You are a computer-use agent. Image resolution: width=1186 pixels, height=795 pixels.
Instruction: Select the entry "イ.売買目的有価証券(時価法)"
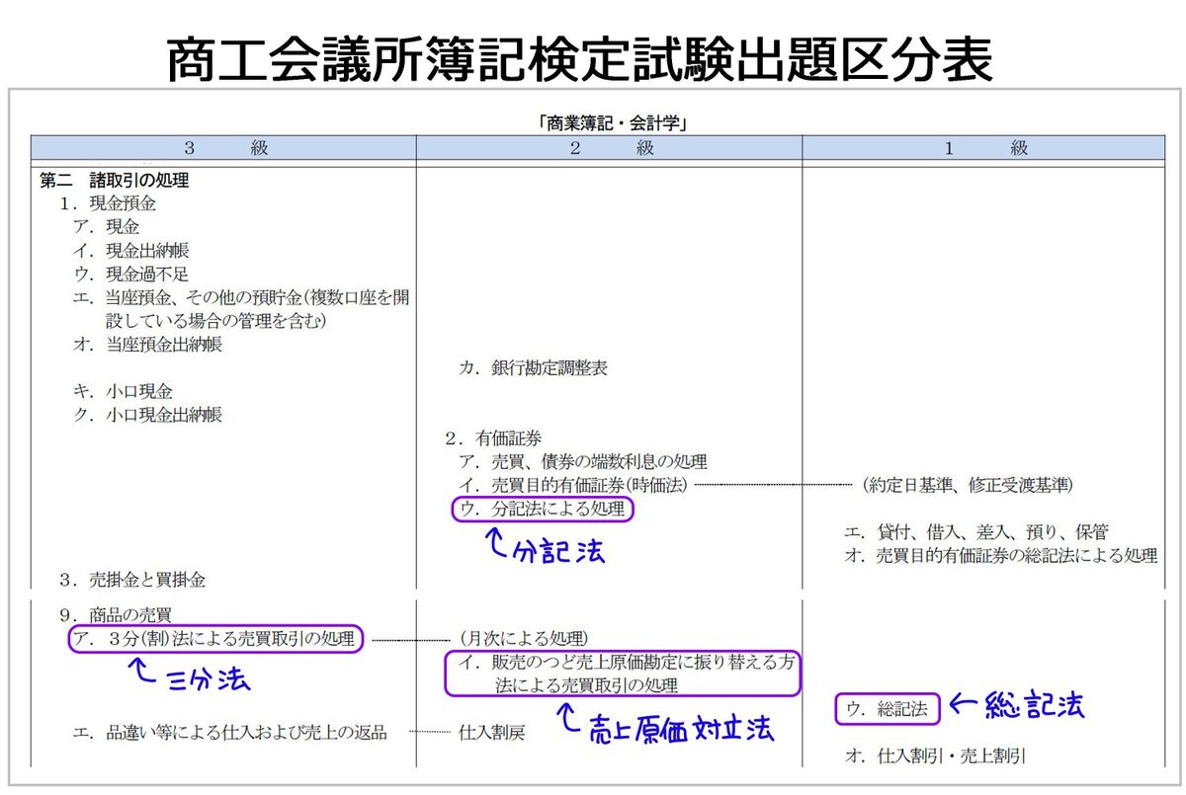(572, 485)
